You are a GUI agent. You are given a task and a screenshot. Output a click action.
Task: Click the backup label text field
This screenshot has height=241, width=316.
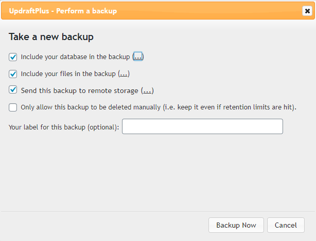coord(202,126)
